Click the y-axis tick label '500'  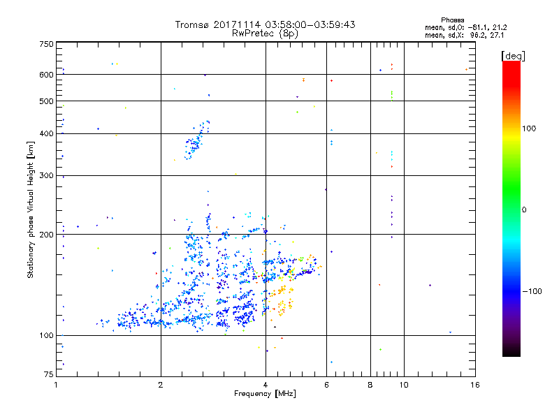pos(46,101)
